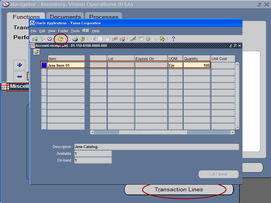This screenshot has height=203, width=271.
Task: Click the Copy toolbar icon
Action: [x=100, y=39]
